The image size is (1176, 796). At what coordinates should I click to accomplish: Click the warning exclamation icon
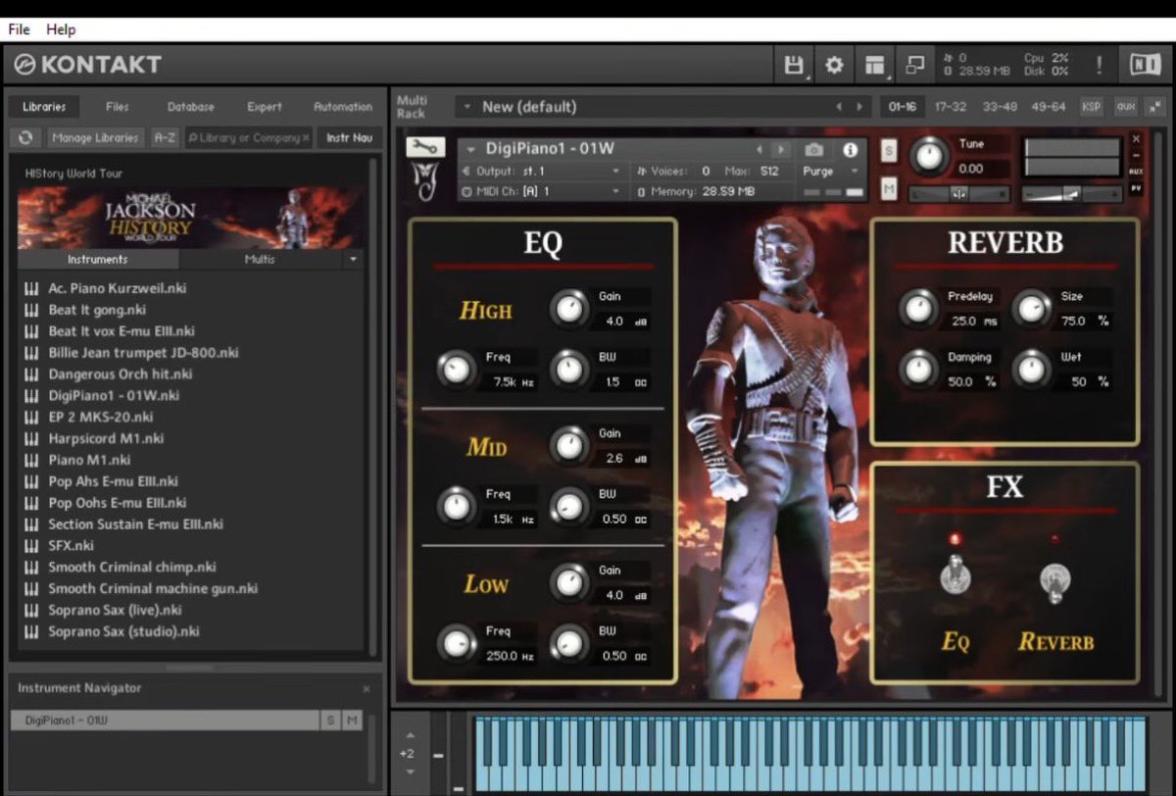1099,66
